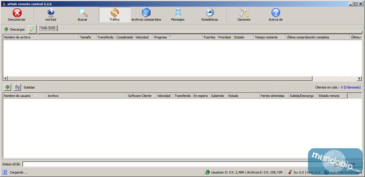Screen dimensions: 365x177
Task: Sort uploads by Transferido column
Action: (183, 96)
